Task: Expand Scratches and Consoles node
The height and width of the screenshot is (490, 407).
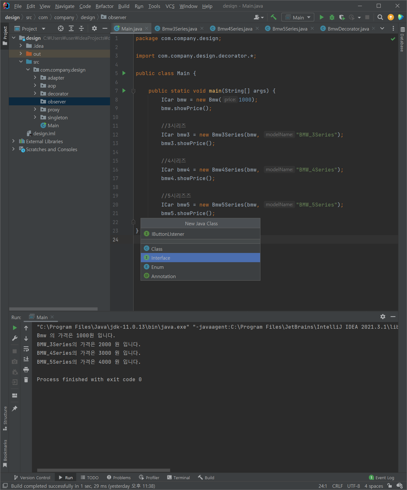Action: [13, 149]
